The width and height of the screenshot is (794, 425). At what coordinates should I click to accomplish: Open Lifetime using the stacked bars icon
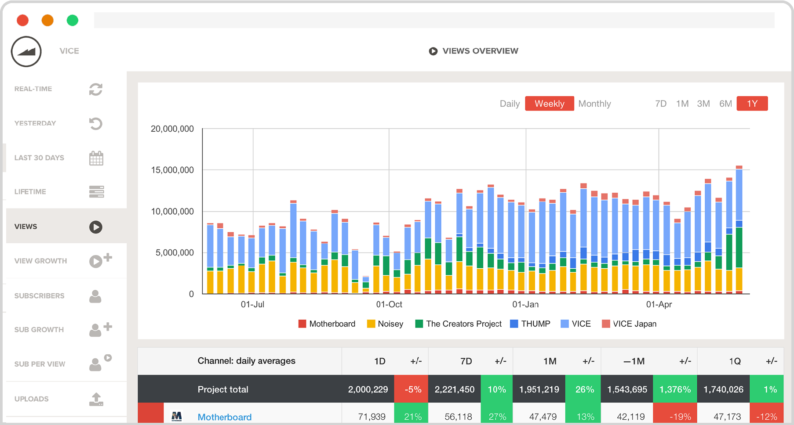tap(96, 192)
